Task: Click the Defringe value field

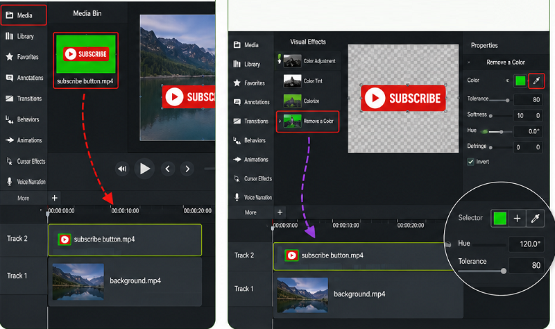Action: pyautogui.click(x=528, y=147)
